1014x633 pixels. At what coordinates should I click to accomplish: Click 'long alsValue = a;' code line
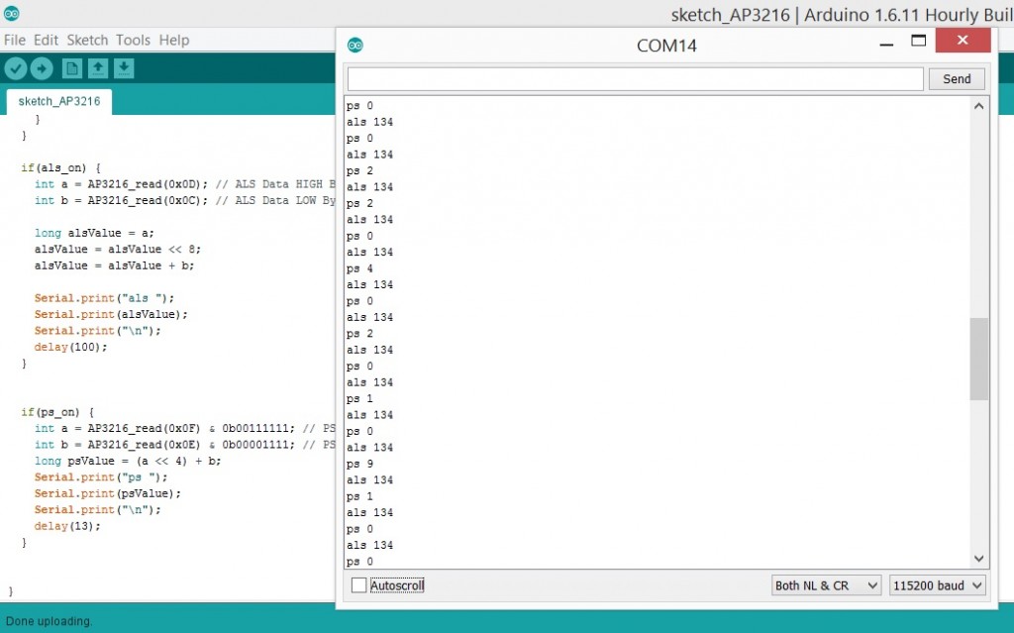94,233
